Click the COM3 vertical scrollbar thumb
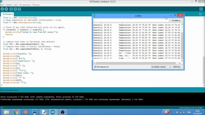 point(182,46)
